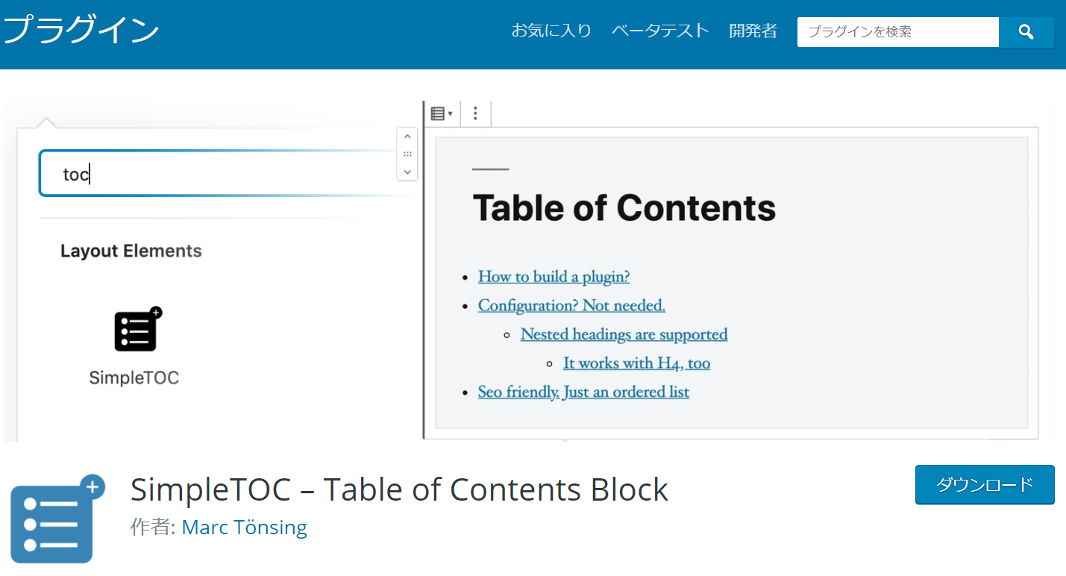Open the お気に入り menu item
Viewport: 1066px width, 576px height.
pyautogui.click(x=551, y=31)
